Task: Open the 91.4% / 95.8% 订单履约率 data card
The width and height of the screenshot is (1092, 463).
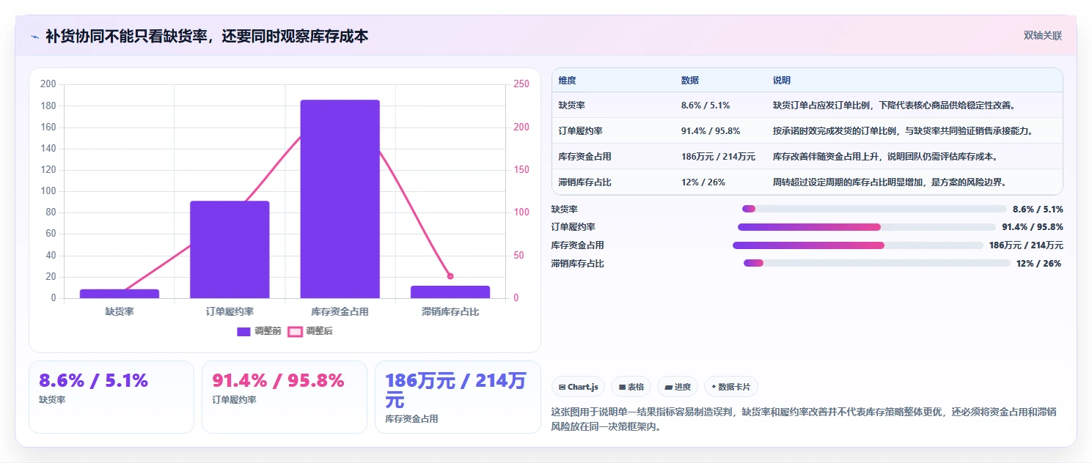Action: click(x=285, y=396)
